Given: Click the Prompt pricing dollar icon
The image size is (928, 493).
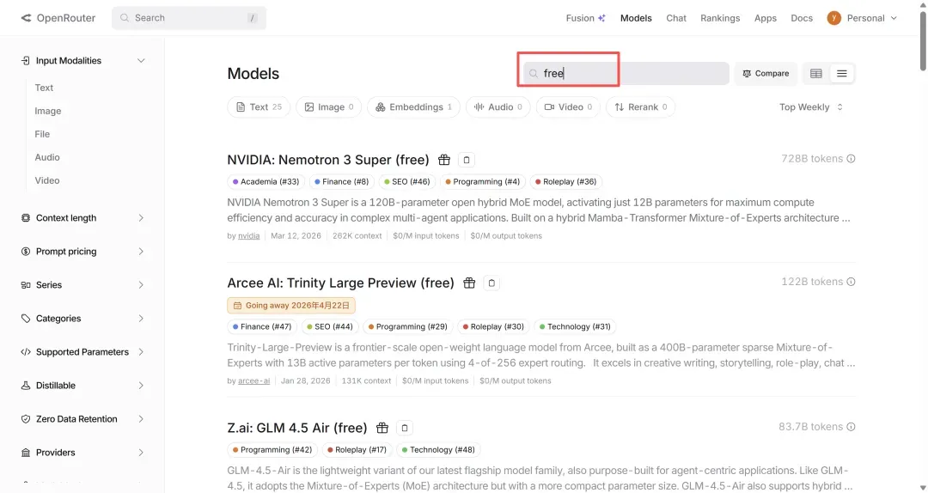Looking at the screenshot, I should click(26, 252).
